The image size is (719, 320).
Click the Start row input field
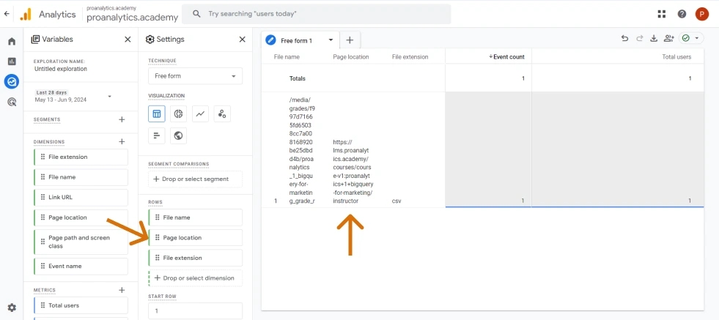click(x=196, y=310)
